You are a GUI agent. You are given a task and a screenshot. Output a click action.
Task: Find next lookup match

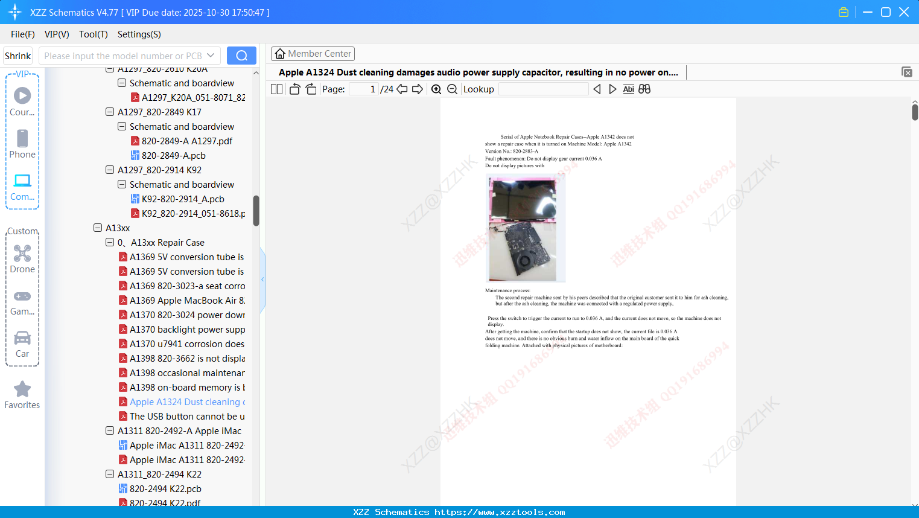point(612,89)
